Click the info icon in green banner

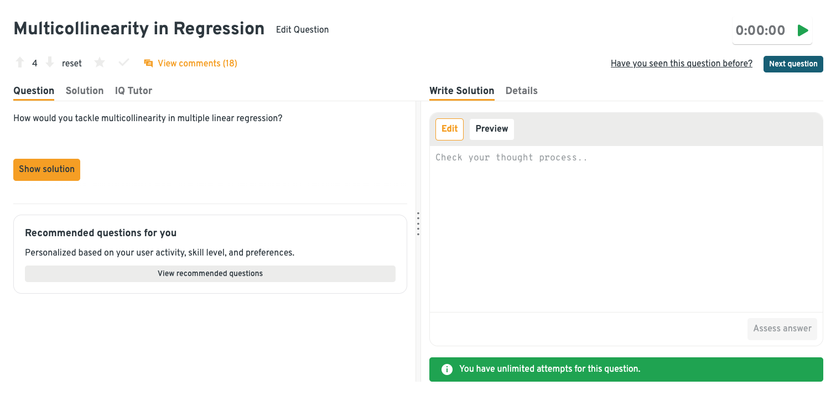[447, 369]
